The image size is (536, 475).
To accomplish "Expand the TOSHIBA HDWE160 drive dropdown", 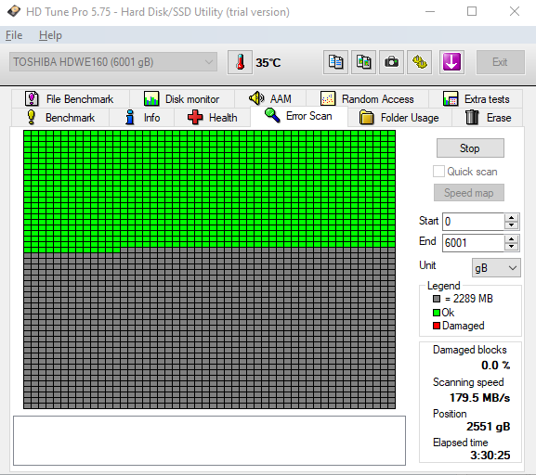I will point(113,62).
